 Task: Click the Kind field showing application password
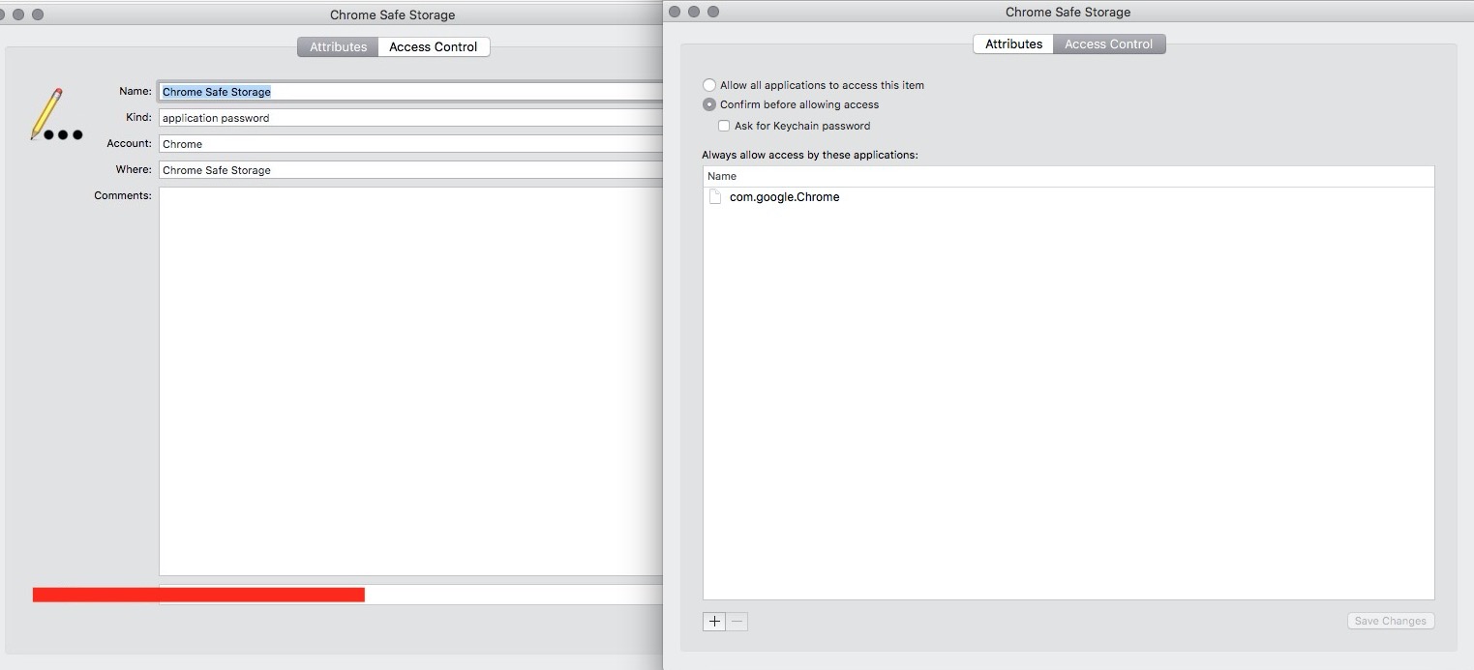[x=410, y=118]
